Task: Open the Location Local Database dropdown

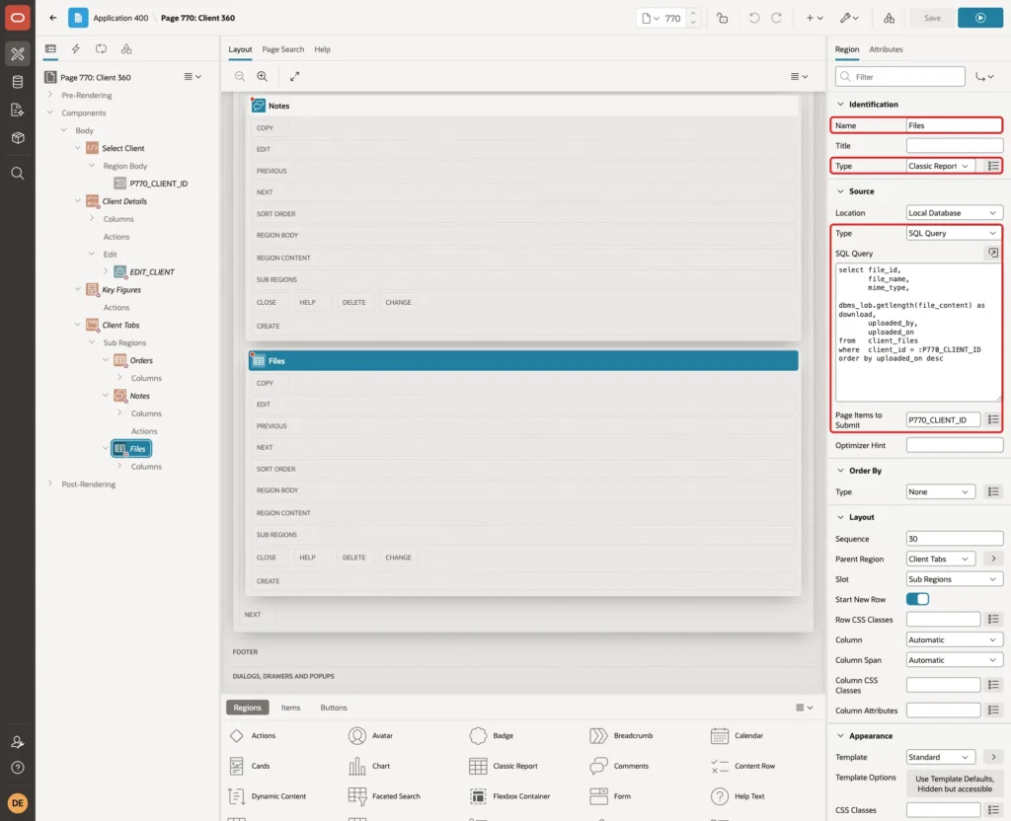Action: (955, 213)
